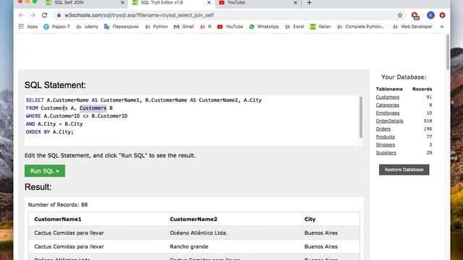Click the red round extension icon at toolbar end
463x260 pixels.
click(x=442, y=15)
